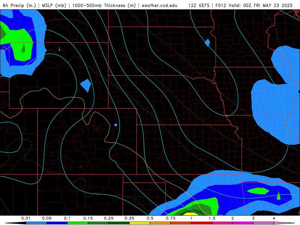Click the orchid 3 inch legend swatch
This screenshot has height=225, width=300.
(x=264, y=223)
